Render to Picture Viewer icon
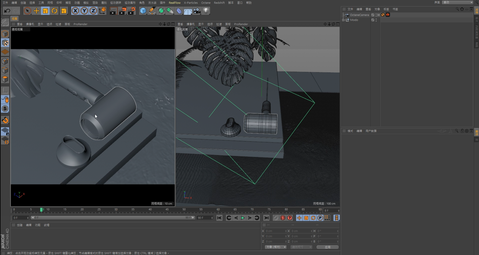479x255 pixels. tap(122, 11)
